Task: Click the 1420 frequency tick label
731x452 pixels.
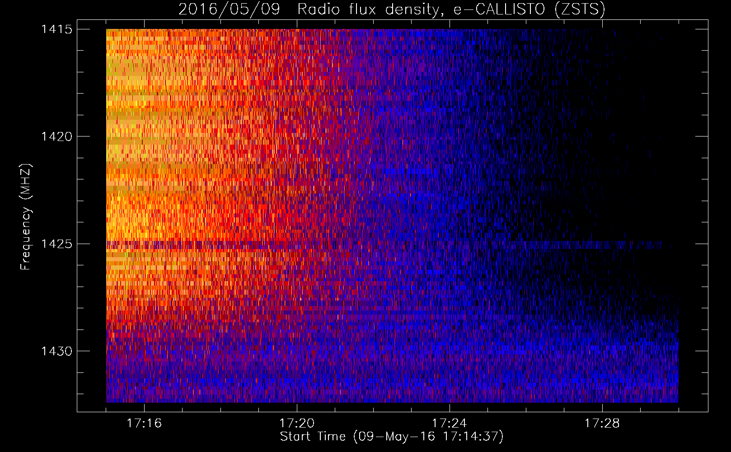Action: (57, 137)
